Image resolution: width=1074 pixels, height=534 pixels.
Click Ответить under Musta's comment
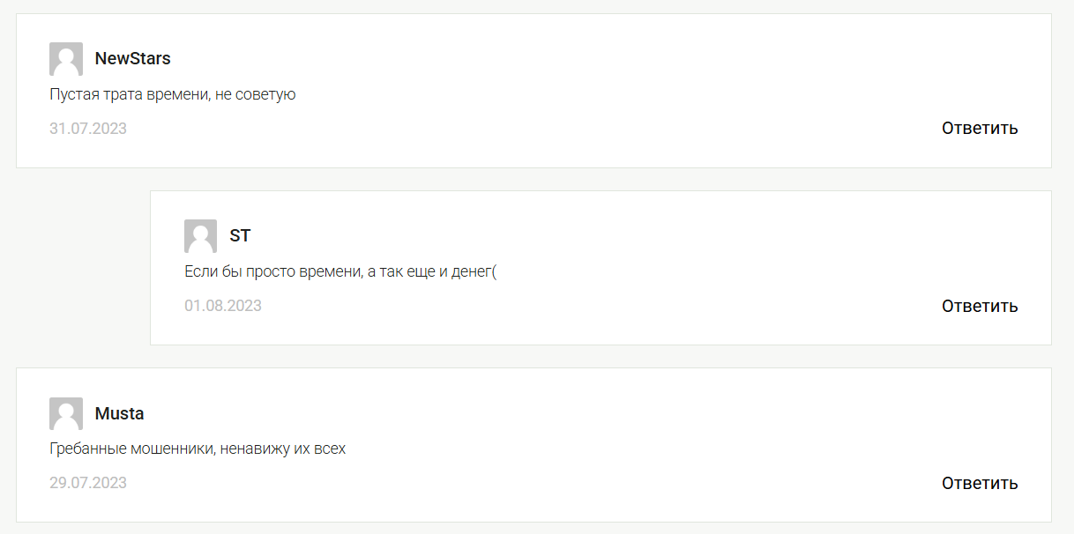(x=980, y=483)
